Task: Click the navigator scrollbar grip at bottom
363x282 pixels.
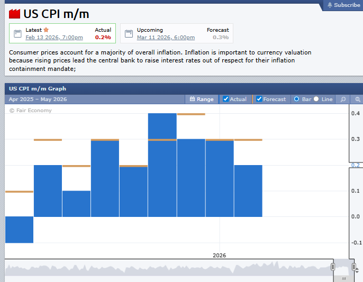Action: click(x=344, y=278)
